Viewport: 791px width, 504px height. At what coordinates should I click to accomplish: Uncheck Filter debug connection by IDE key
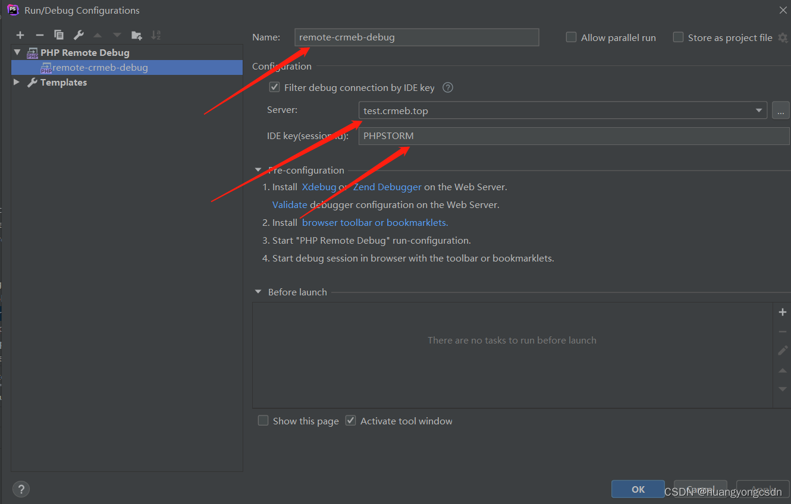274,87
